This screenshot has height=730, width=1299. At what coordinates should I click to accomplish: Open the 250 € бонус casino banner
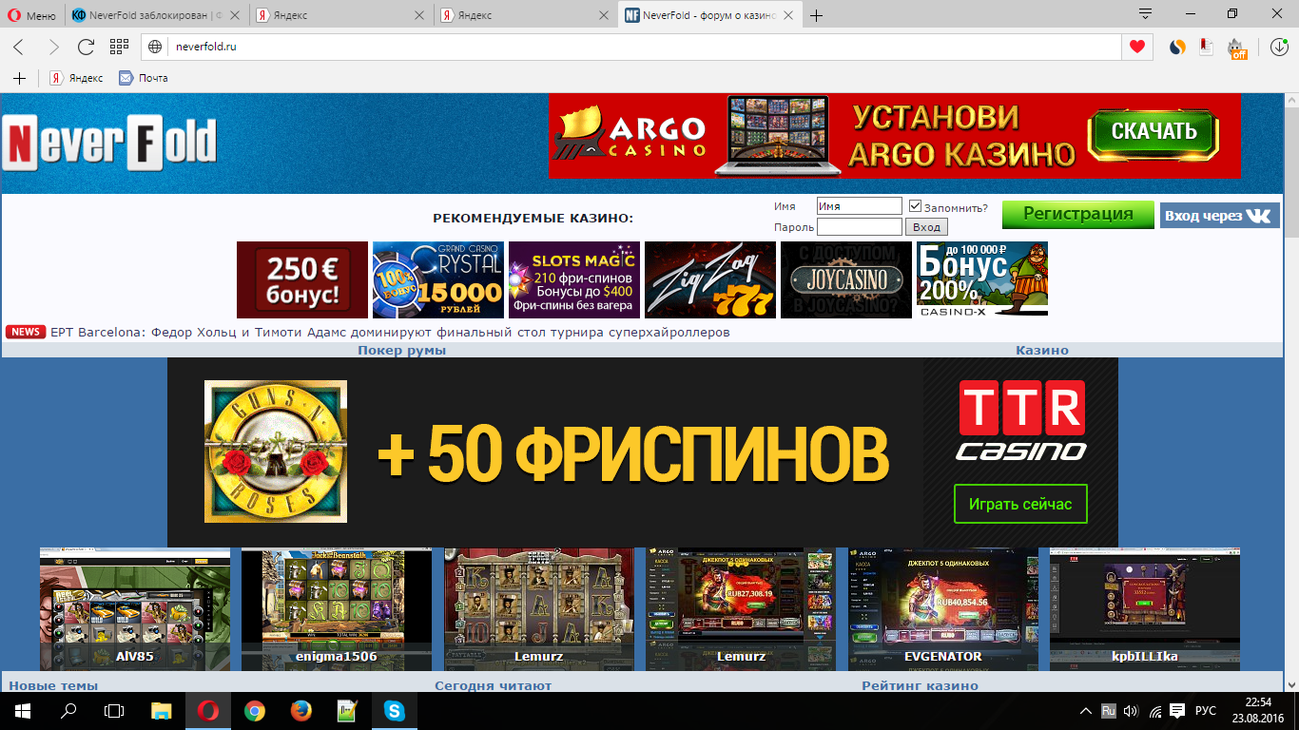click(x=302, y=279)
